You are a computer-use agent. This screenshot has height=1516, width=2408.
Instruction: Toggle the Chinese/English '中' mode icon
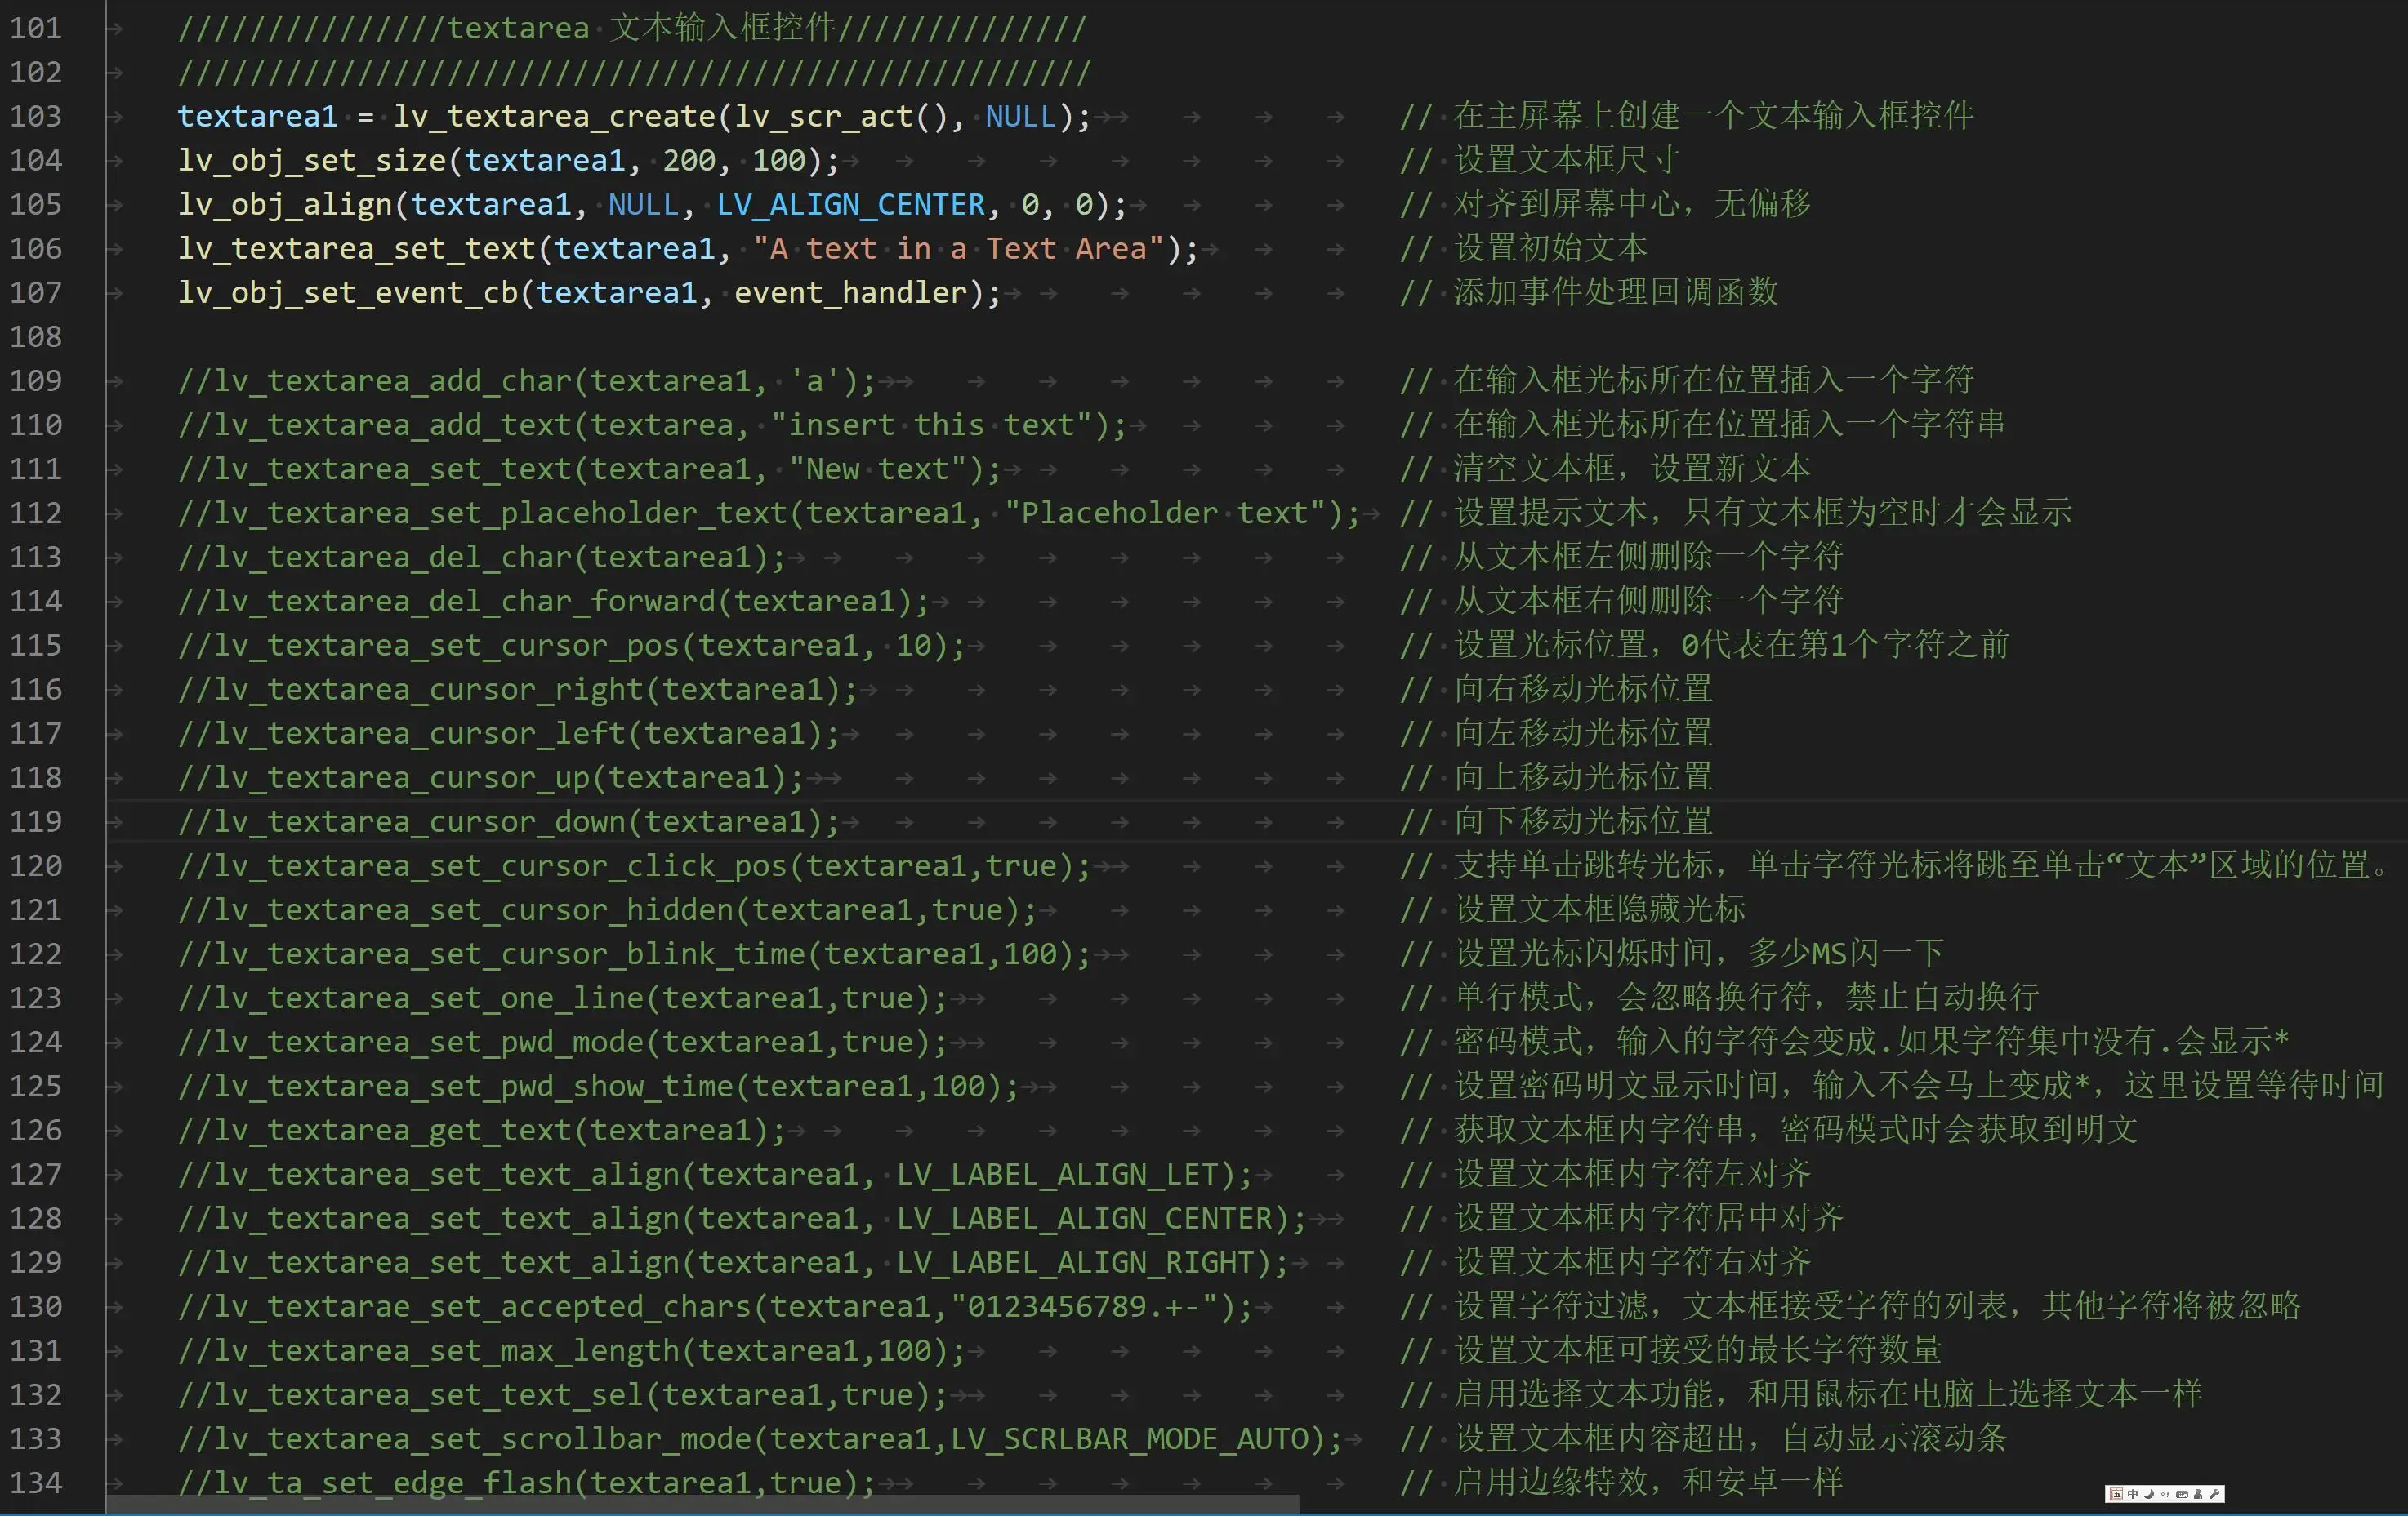click(x=2133, y=1494)
